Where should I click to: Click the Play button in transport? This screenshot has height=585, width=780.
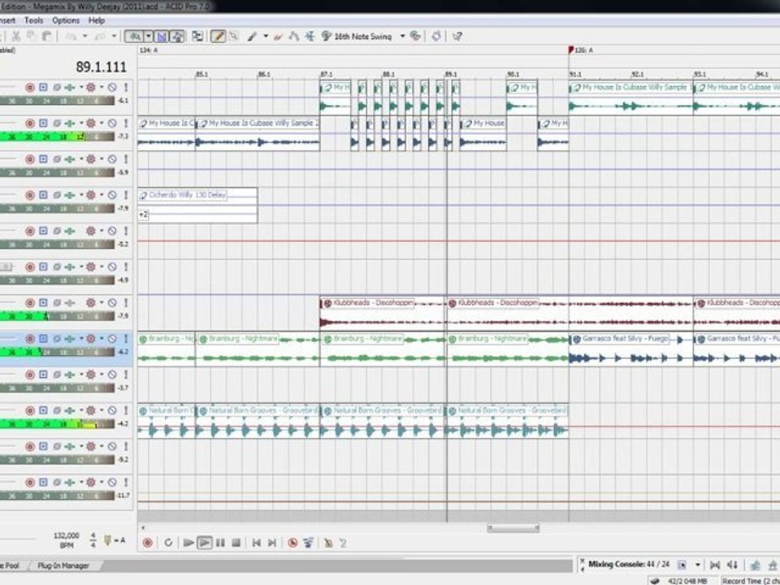pyautogui.click(x=204, y=543)
